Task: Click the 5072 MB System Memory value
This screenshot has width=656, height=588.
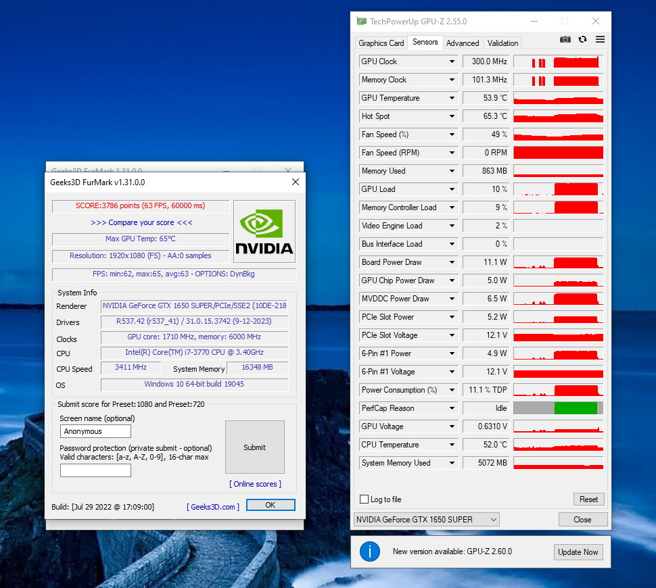Action: [486, 463]
